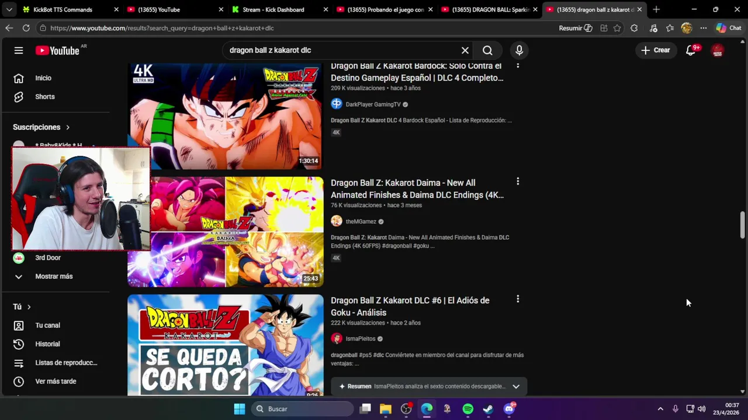Open DarkPlayer GamingTV channel avatar
748x420 pixels.
[337, 104]
